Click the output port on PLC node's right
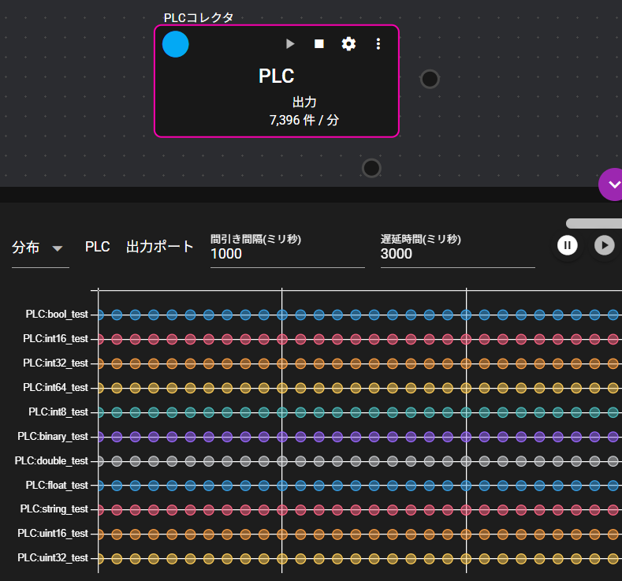The image size is (622, 581). (430, 79)
